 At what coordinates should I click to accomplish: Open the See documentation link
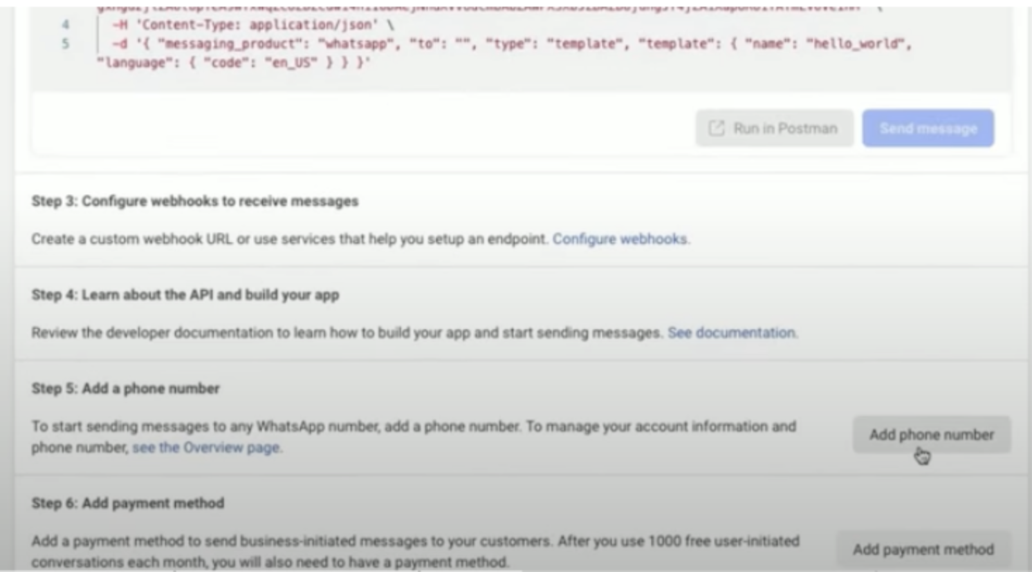point(732,332)
